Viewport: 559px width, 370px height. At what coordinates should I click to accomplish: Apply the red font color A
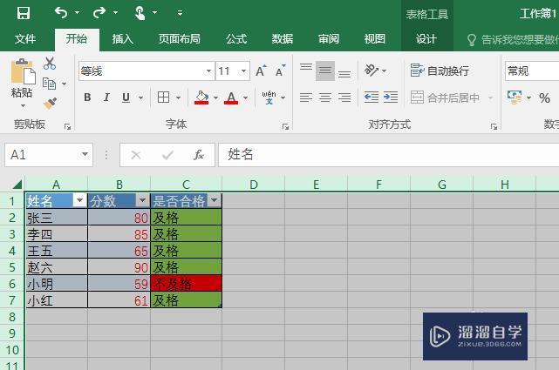click(x=231, y=98)
